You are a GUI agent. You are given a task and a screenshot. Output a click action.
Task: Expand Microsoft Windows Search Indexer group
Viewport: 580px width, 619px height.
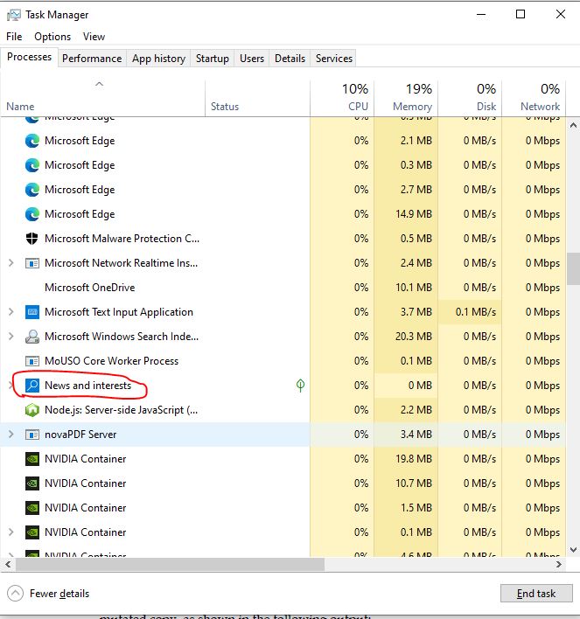(11, 337)
